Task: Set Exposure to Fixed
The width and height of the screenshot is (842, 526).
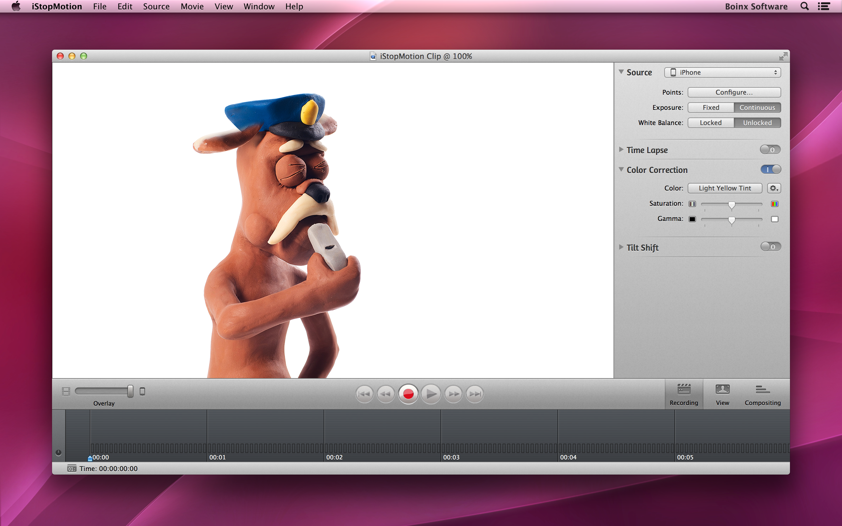Action: pyautogui.click(x=711, y=108)
